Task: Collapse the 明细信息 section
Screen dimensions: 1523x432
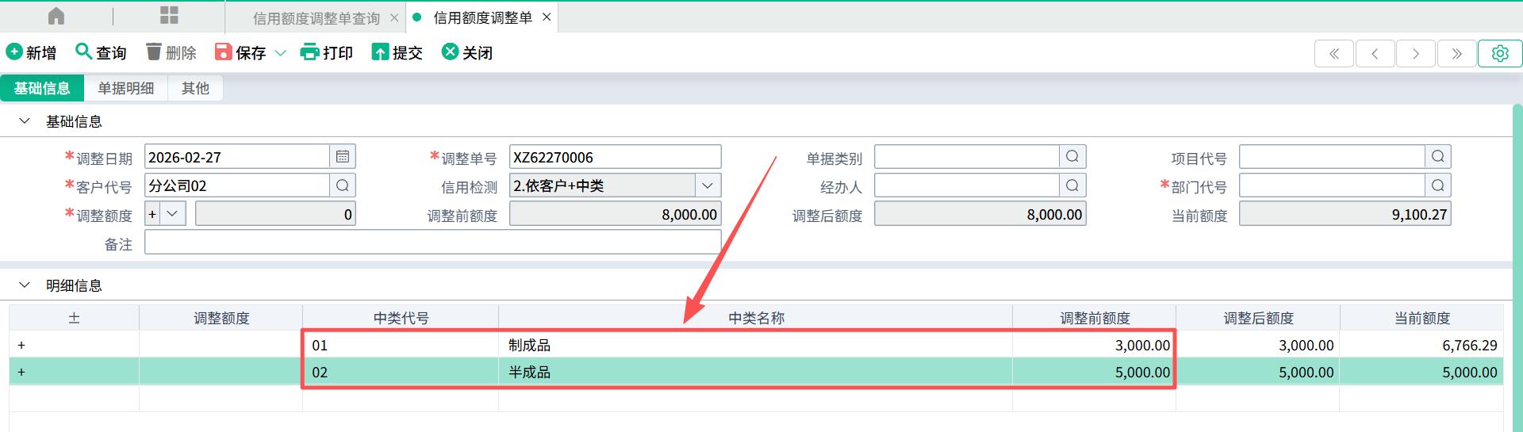Action: tap(25, 285)
